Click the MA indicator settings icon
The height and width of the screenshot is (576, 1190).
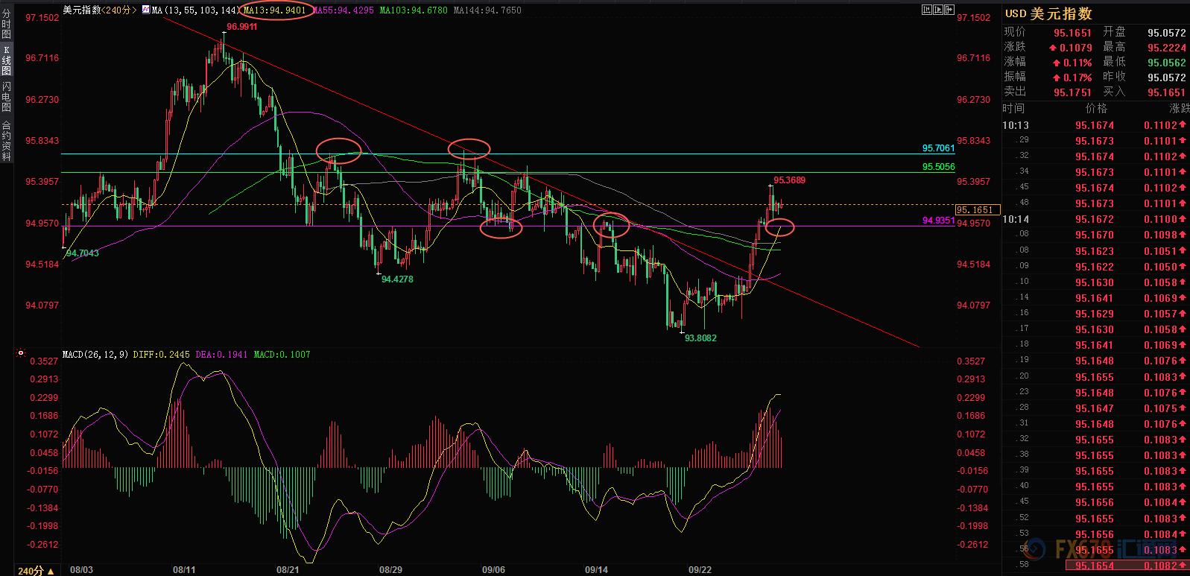click(x=145, y=10)
